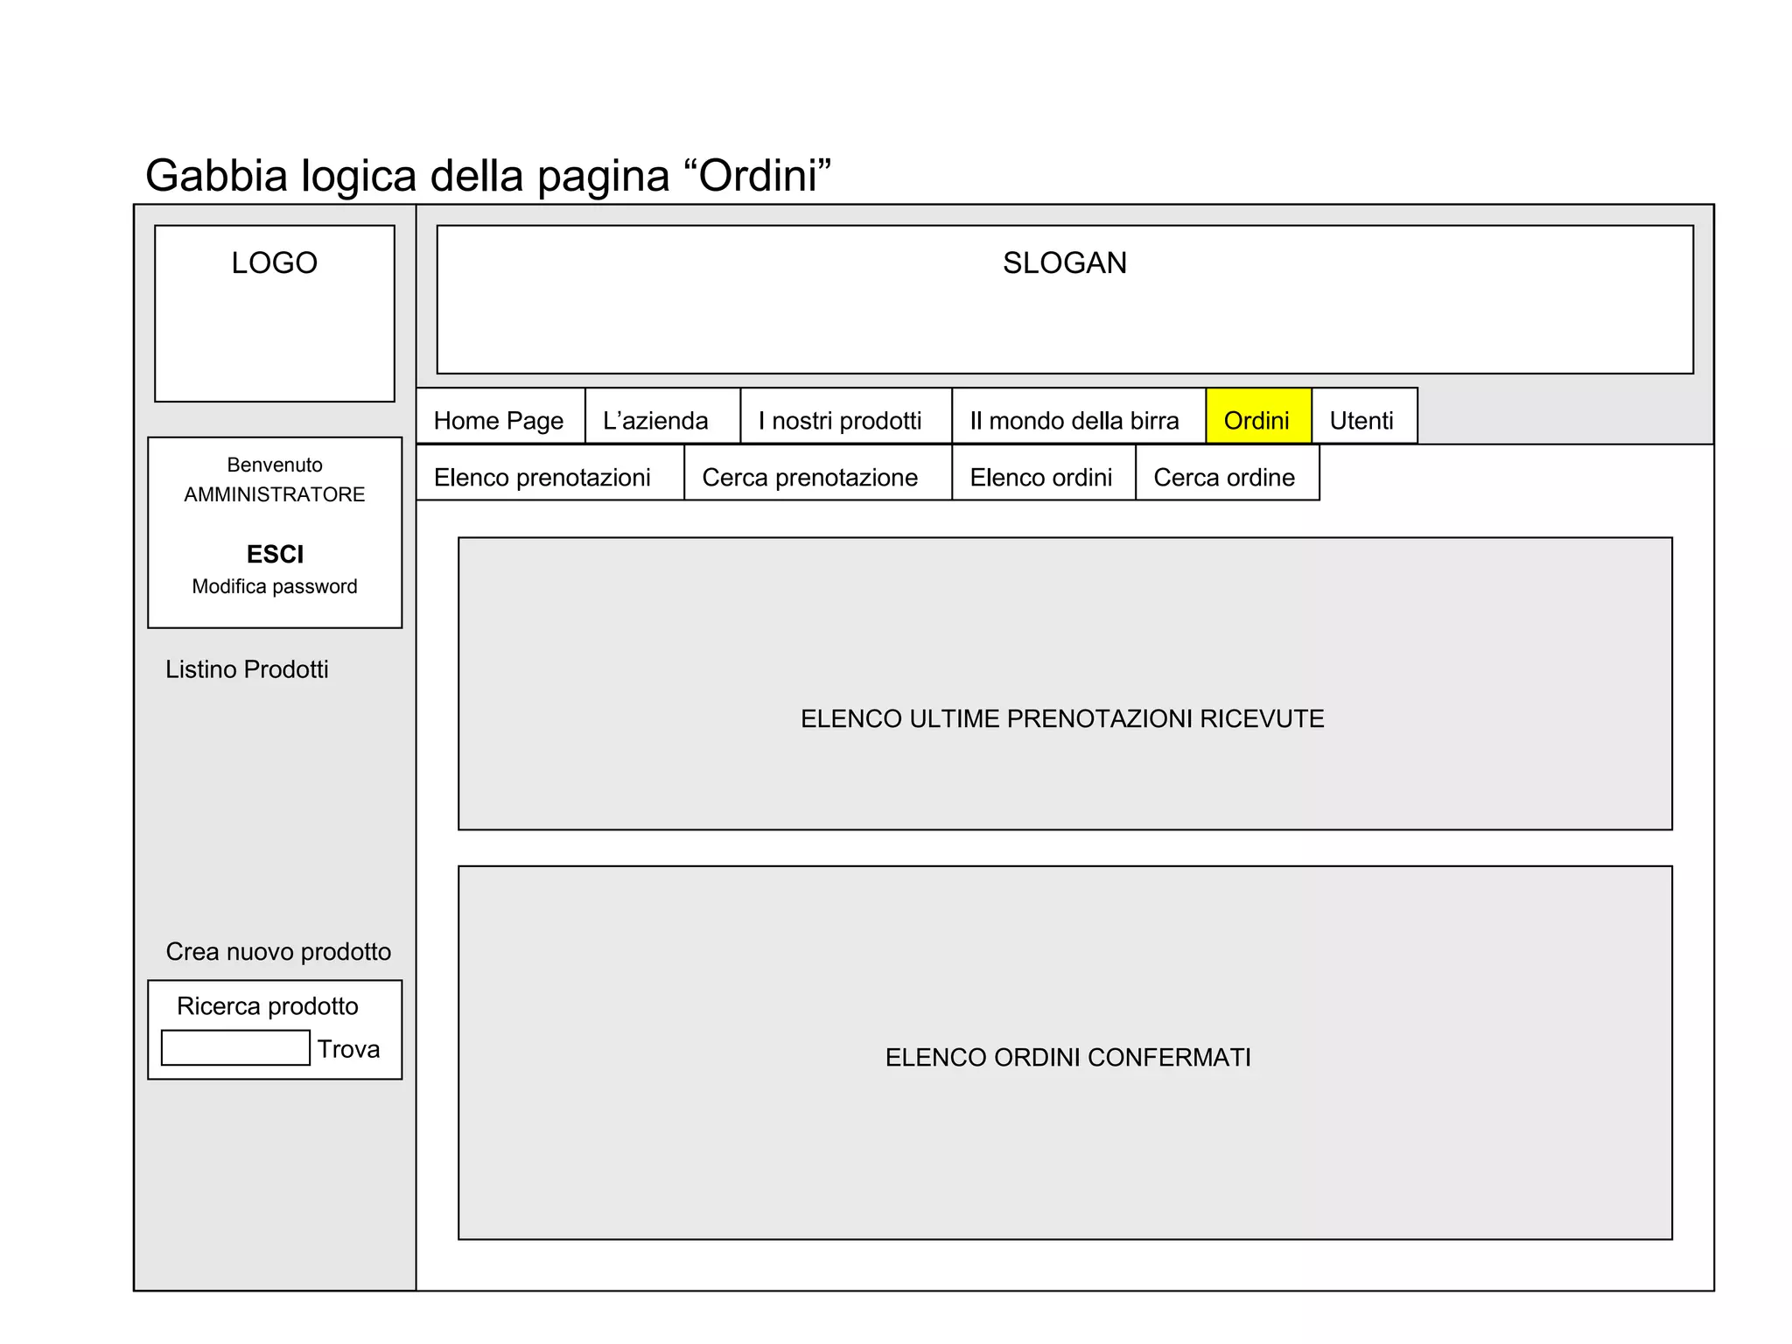This screenshot has height=1344, width=1792.
Task: Go to I nostri prodotti tab
Action: (846, 416)
